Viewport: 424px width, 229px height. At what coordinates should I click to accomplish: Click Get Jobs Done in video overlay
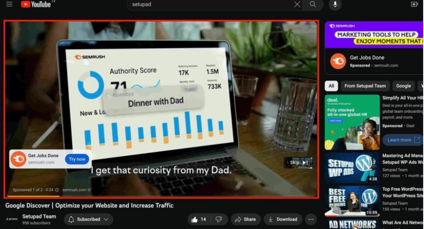pos(43,155)
